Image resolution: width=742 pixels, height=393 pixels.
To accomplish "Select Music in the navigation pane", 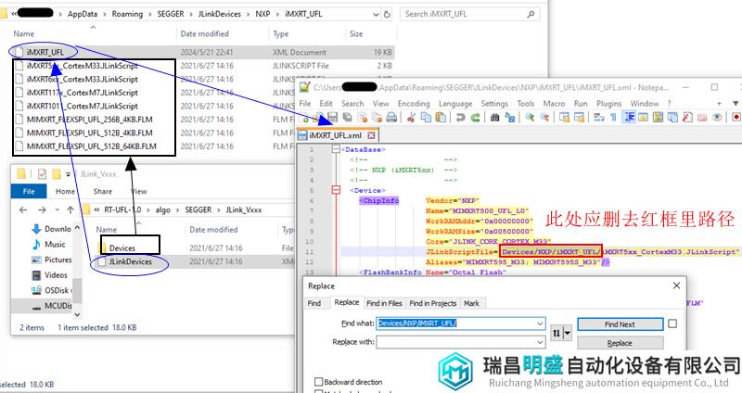I will click(x=55, y=244).
